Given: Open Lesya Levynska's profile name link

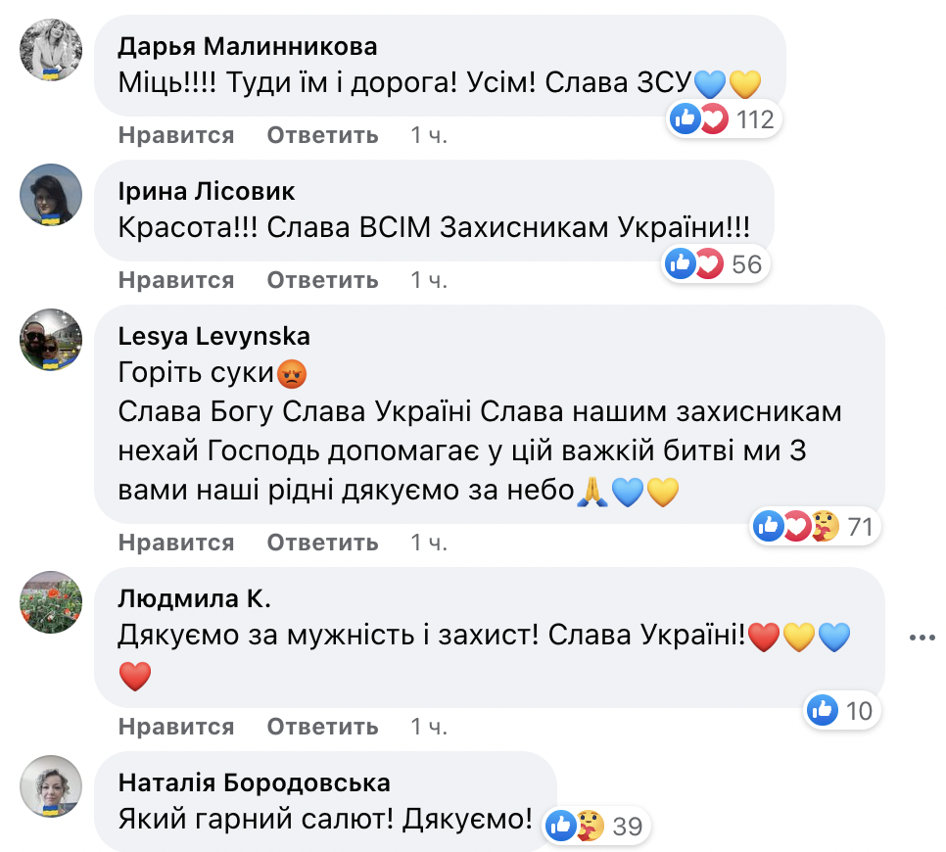Looking at the screenshot, I should click(216, 336).
